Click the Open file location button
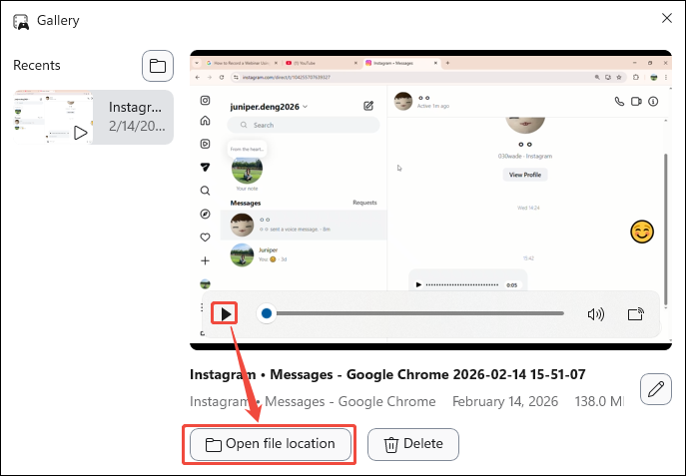The image size is (686, 476). (x=271, y=444)
